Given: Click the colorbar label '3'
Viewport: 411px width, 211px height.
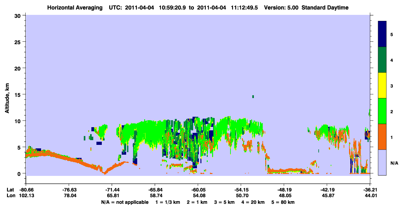Looking at the screenshot, I should coord(392,85).
